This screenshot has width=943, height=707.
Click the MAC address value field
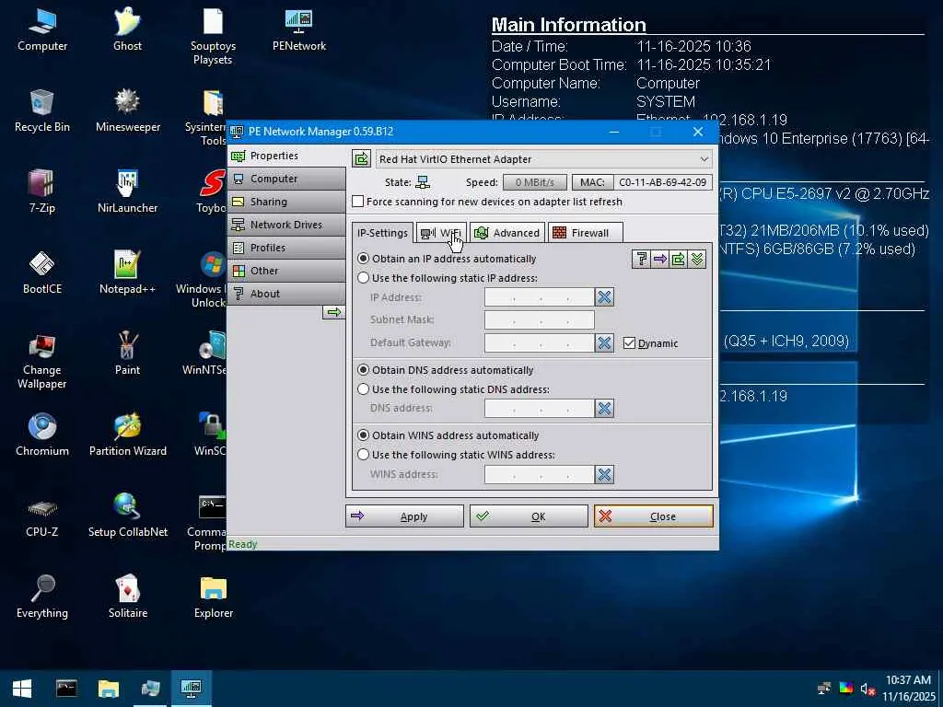pyautogui.click(x=663, y=182)
